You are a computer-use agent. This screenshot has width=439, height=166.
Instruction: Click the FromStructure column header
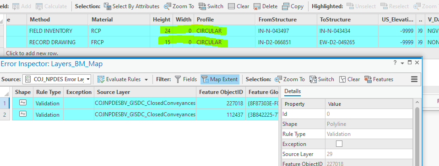click(x=286, y=20)
